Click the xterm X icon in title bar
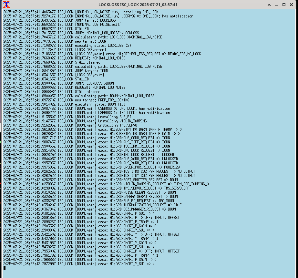Viewport: 298px width, 278px height. pos(6,5)
